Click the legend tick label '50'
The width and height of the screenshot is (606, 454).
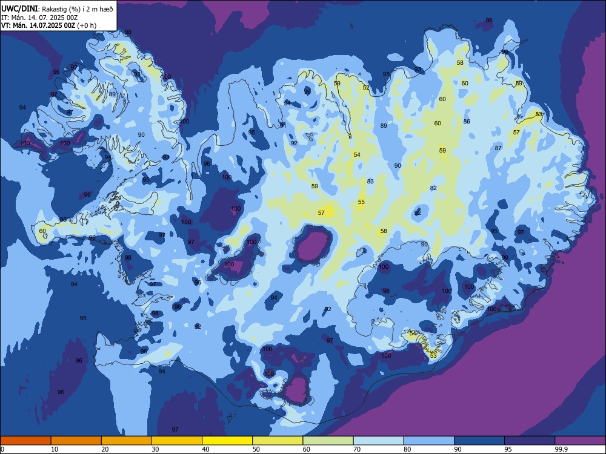click(256, 449)
